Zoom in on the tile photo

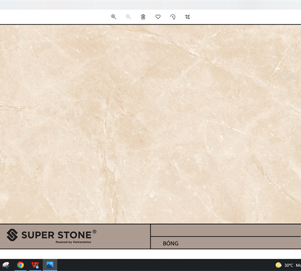point(114,17)
